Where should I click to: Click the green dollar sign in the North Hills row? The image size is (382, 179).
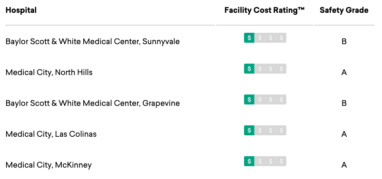(249, 68)
